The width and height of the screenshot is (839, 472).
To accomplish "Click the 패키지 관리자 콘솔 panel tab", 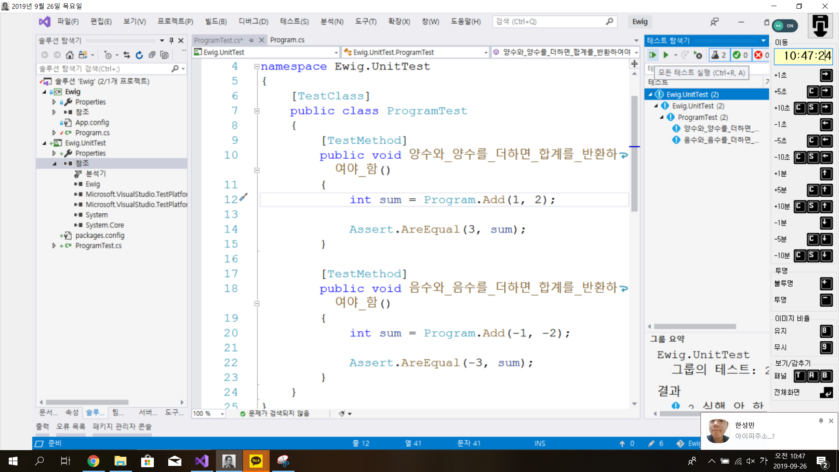I will click(122, 426).
